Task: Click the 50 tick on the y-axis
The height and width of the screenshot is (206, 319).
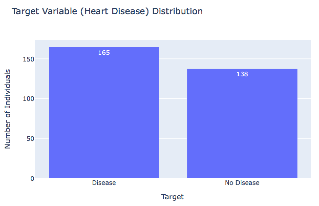Action: (x=30, y=139)
